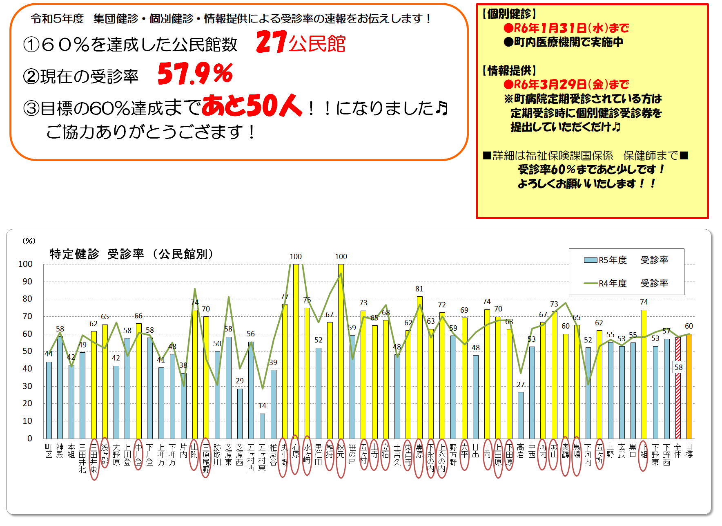Select the line ご協力ありがとうございます！

(151, 132)
